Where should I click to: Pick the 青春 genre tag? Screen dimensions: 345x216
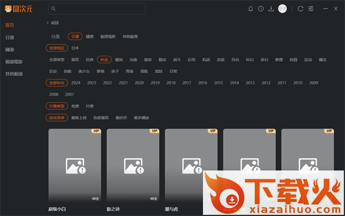tap(129, 71)
